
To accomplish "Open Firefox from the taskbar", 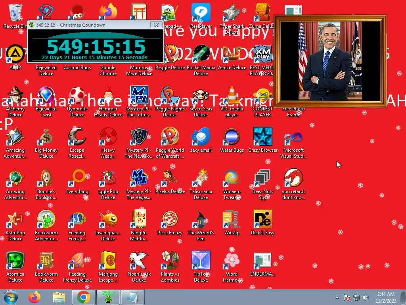I will 34,297.
